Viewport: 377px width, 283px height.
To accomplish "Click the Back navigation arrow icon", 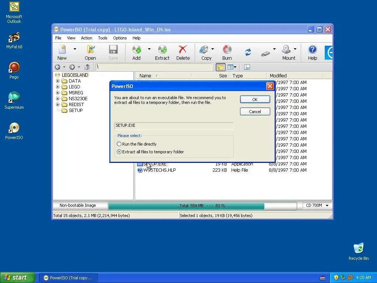I will point(57,67).
